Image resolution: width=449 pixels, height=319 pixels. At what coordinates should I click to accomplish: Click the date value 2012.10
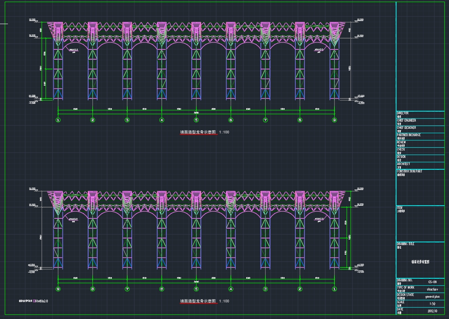[432, 311]
